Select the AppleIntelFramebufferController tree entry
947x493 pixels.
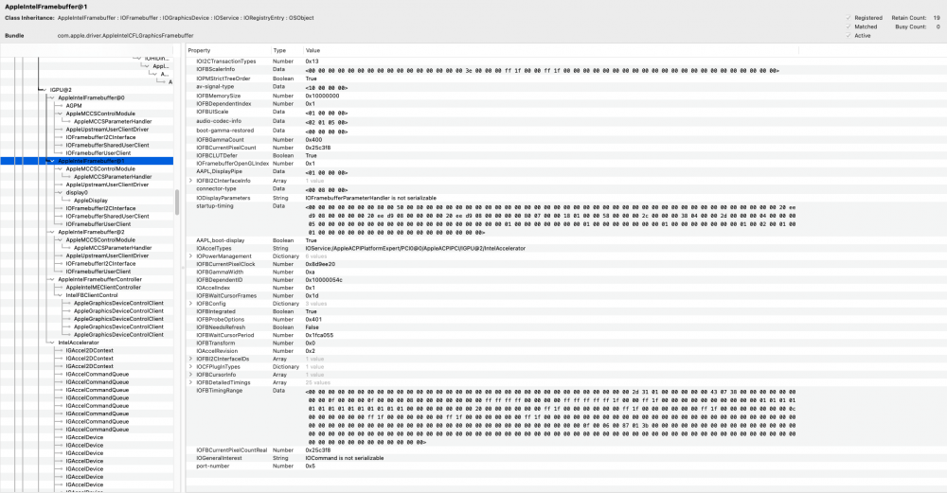coord(99,279)
